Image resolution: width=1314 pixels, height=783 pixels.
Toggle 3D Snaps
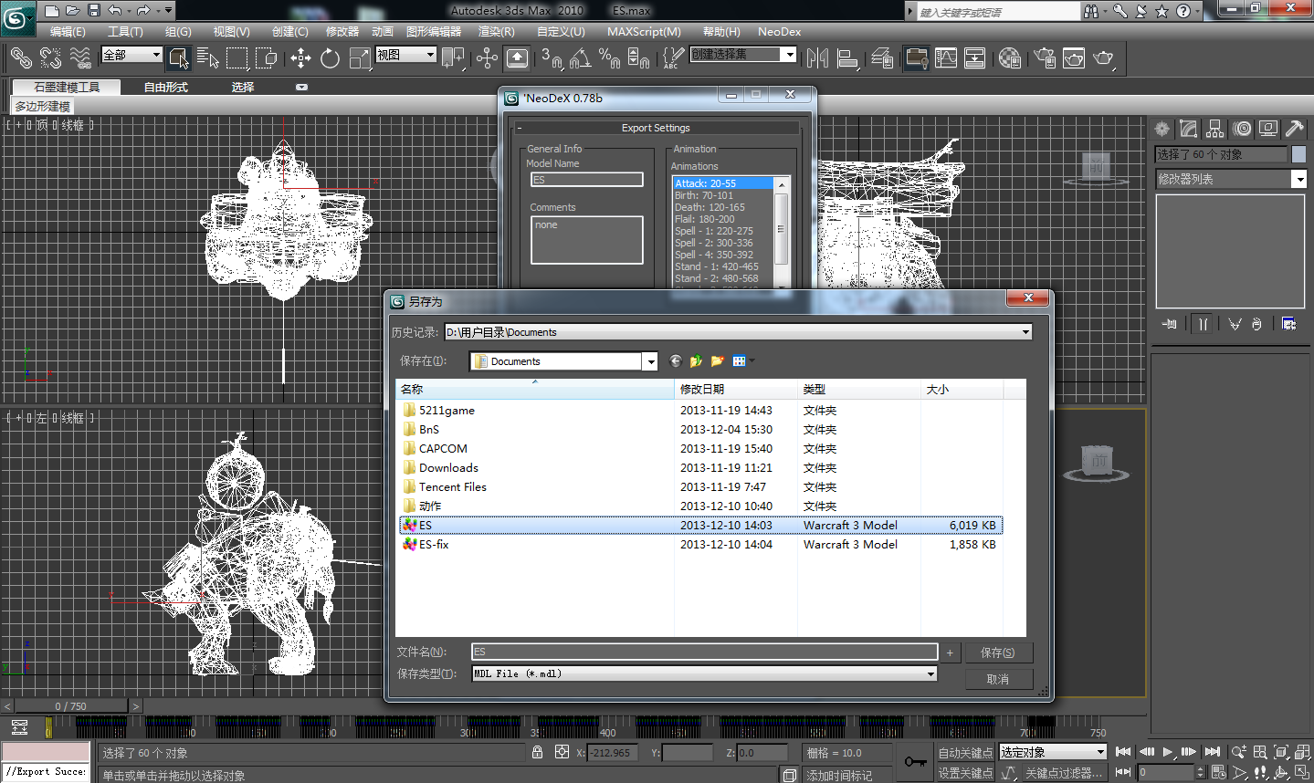pyautogui.click(x=552, y=58)
